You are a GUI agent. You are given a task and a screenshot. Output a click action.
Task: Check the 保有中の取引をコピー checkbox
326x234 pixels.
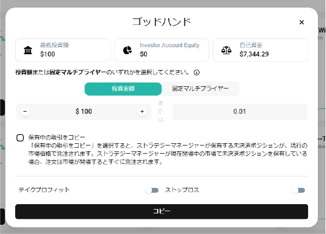click(20, 138)
